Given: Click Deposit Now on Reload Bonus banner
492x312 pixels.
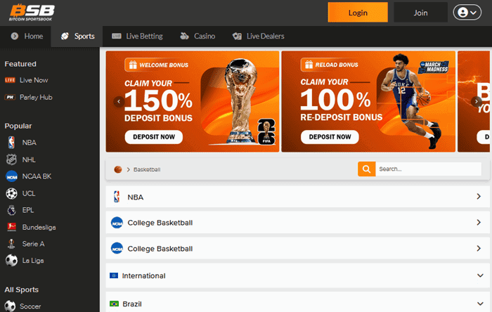Looking at the screenshot, I should coord(330,137).
